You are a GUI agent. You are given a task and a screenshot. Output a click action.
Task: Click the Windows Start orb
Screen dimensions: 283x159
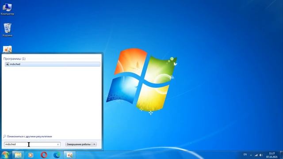[5, 155]
